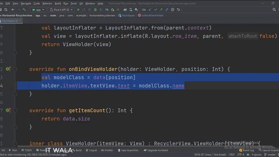279x157 pixels.
Task: Open the Code menu
Action: [x=37, y=3]
